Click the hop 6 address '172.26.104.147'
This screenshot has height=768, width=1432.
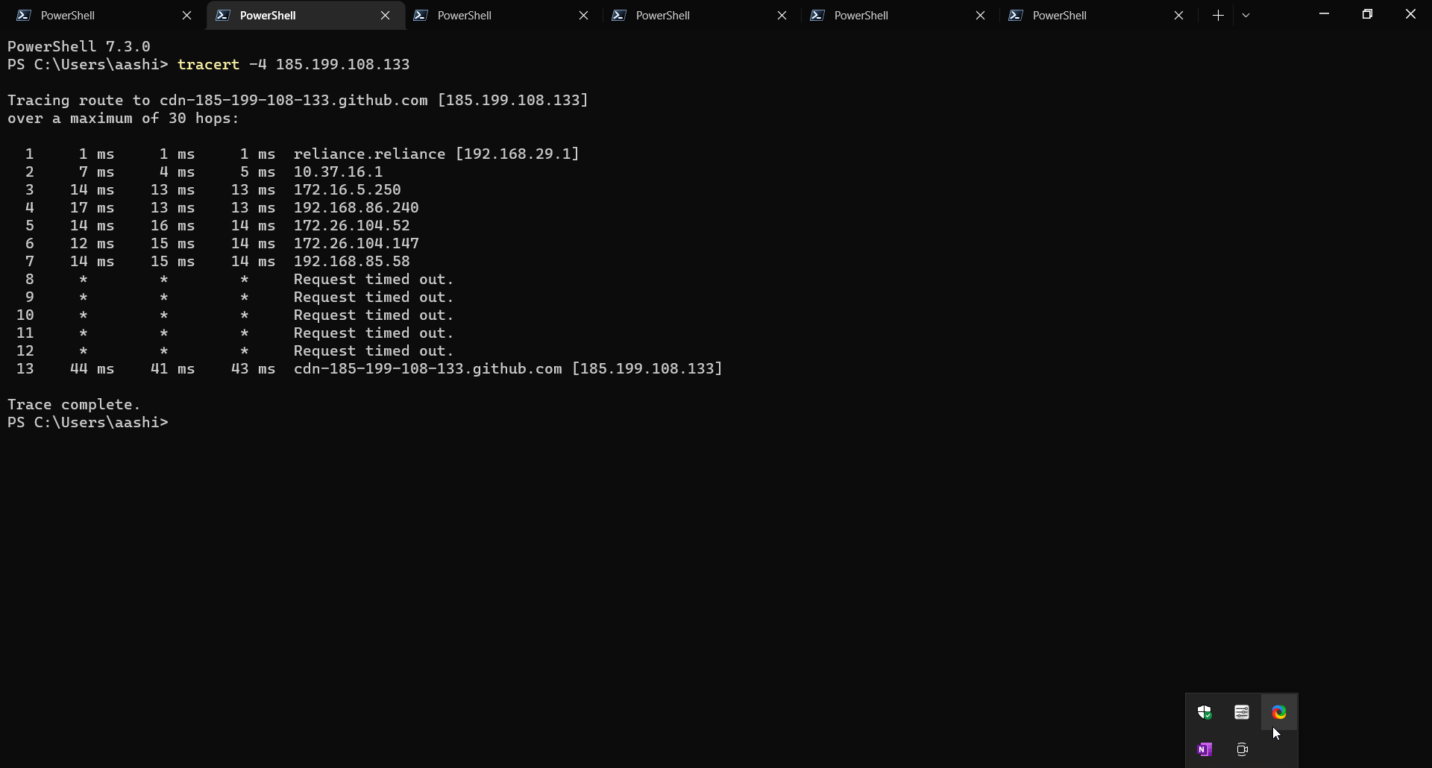356,243
